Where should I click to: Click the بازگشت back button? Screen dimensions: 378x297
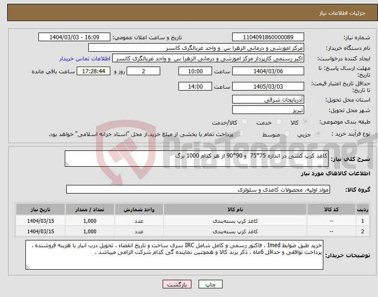pyautogui.click(x=177, y=284)
